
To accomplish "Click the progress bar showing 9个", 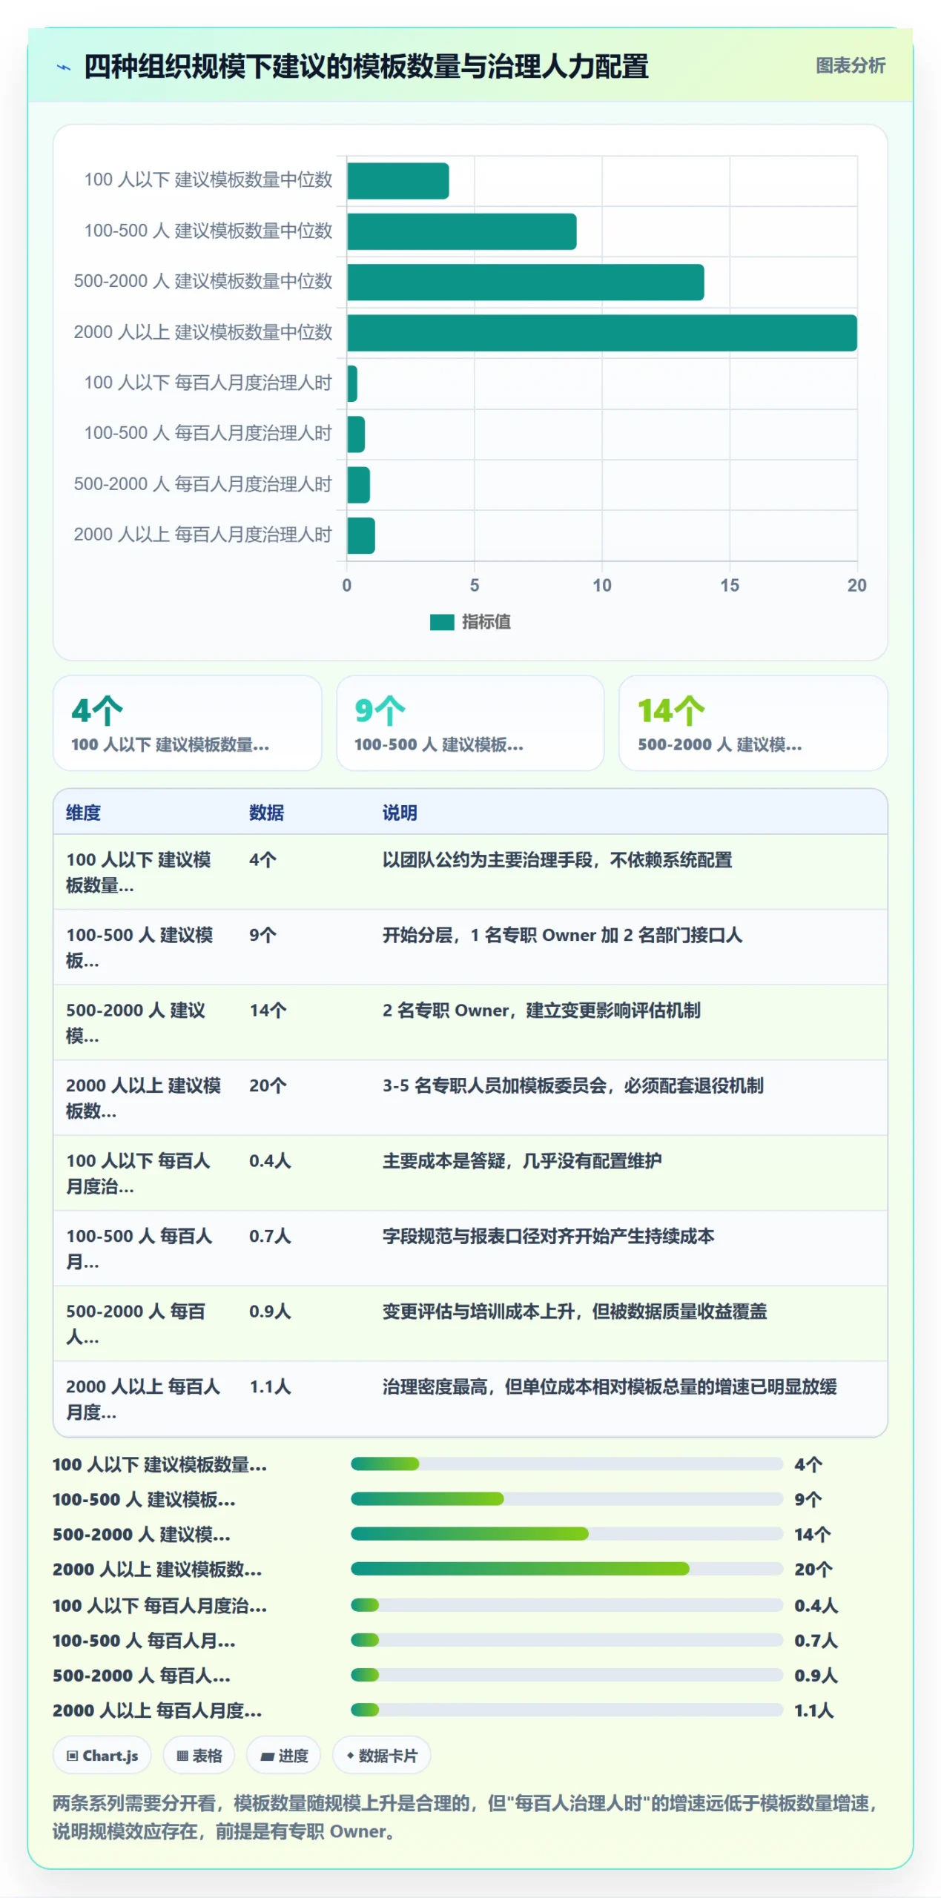I will click(567, 1498).
